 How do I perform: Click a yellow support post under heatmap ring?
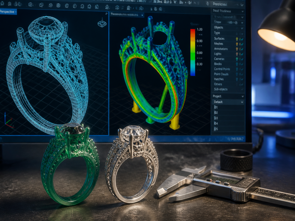[175, 122]
